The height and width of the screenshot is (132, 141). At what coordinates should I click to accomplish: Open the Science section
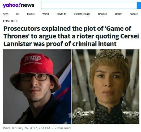tap(134, 14)
